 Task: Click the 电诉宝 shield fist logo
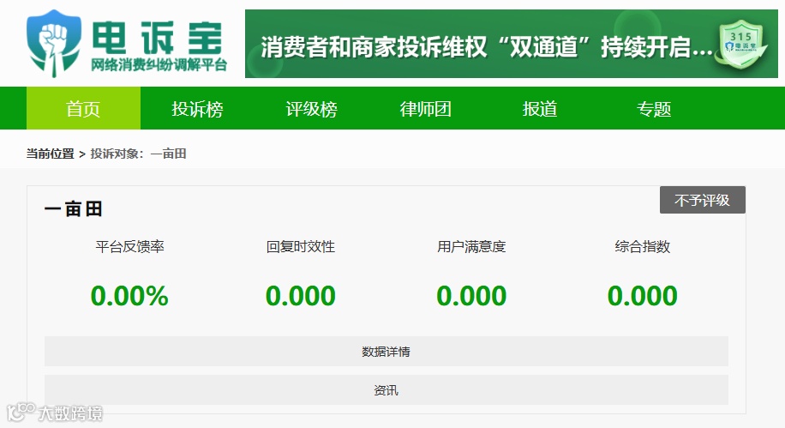point(54,43)
